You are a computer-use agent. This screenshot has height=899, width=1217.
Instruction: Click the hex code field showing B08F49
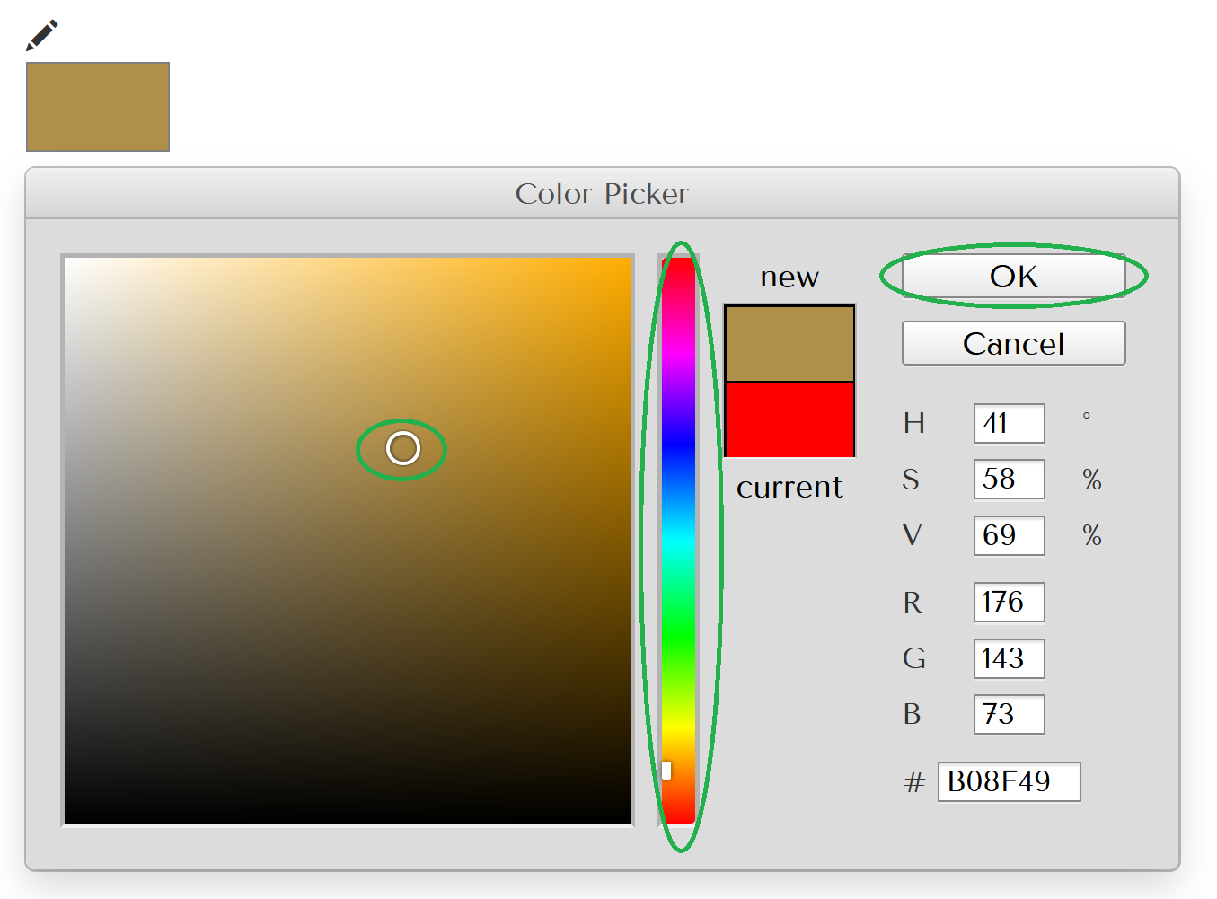click(x=1009, y=782)
